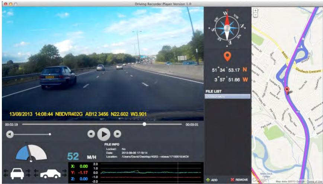Screen dimensions: 323x184
Task: Click the M/H speed unit label
Action: [92, 158]
